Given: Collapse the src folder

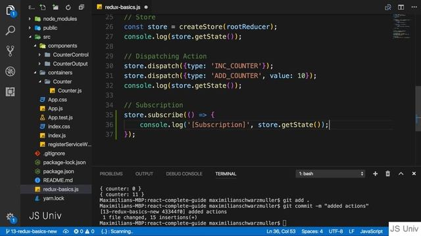Looking at the screenshot, I should pos(56,37).
